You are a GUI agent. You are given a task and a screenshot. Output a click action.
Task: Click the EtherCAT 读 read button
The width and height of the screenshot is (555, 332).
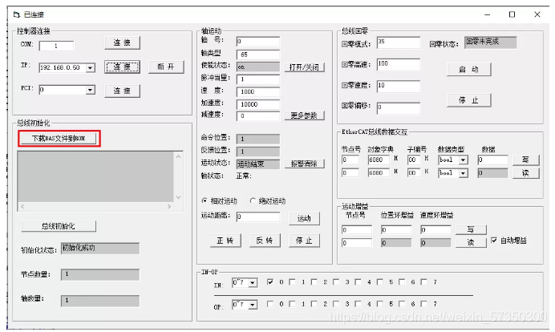point(526,173)
